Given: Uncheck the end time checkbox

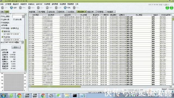Looking at the screenshot, I should click(x=2, y=37).
